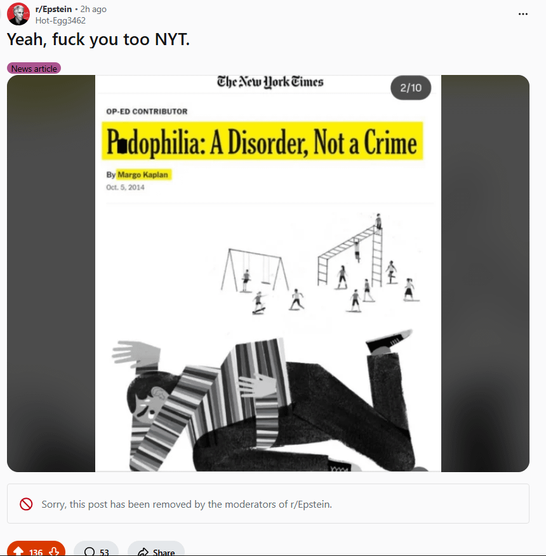The width and height of the screenshot is (546, 556).
Task: Click the moderator removal notice text
Action: pos(187,505)
